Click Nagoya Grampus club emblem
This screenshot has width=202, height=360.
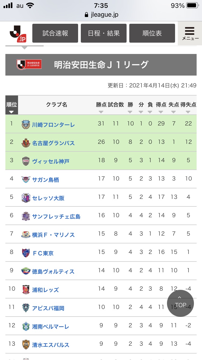point(26,143)
